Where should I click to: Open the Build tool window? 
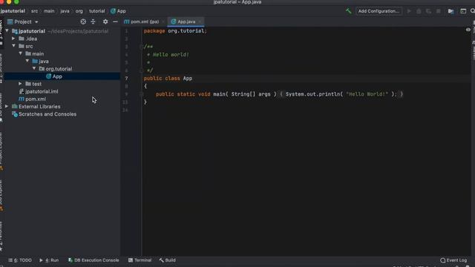pyautogui.click(x=168, y=260)
